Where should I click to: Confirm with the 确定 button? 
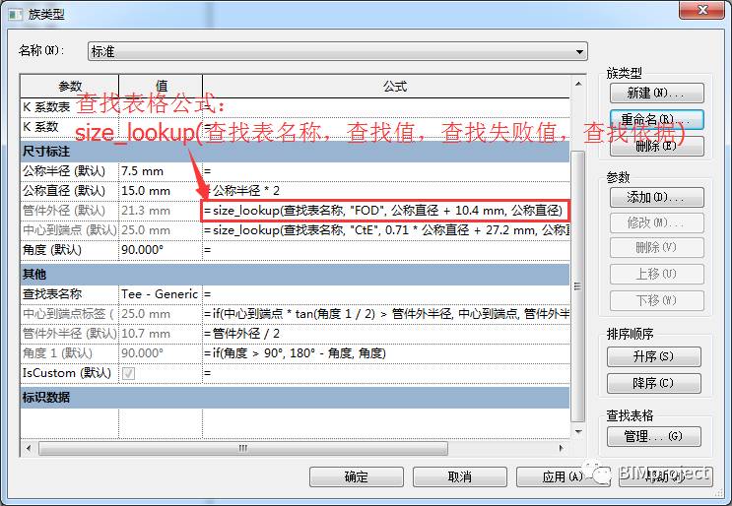tap(357, 476)
